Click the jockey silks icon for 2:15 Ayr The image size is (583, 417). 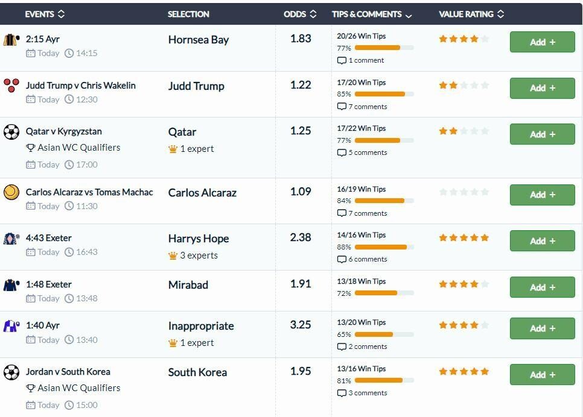(x=11, y=39)
